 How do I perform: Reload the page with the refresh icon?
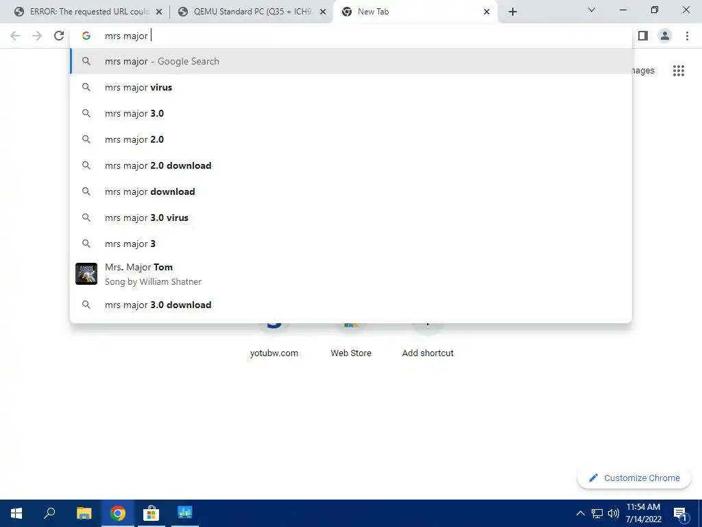pos(59,36)
